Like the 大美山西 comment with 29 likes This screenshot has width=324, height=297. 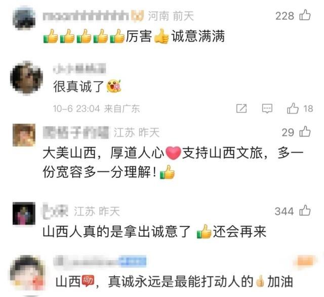[x=305, y=132]
